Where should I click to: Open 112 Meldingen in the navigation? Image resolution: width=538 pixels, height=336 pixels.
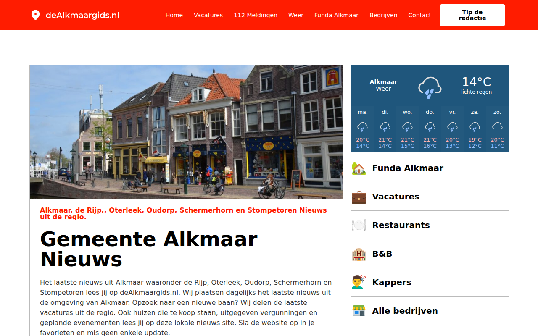point(256,15)
